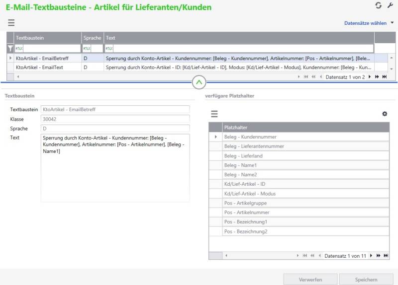The width and height of the screenshot is (398, 285).
Task: Click the top grid horizontal scrollbar
Action: pos(149,77)
